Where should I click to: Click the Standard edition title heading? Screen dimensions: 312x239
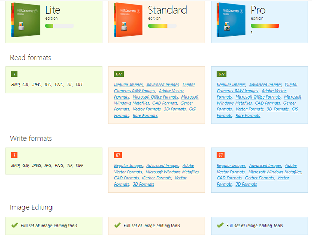[x=167, y=10]
